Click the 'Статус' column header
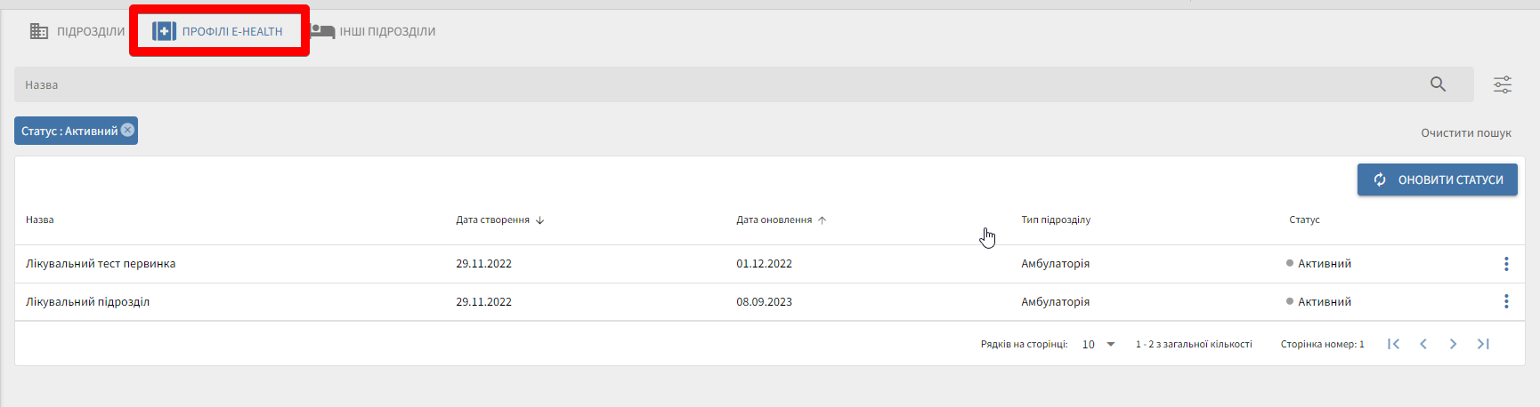Image resolution: width=1540 pixels, height=407 pixels. 1304,219
